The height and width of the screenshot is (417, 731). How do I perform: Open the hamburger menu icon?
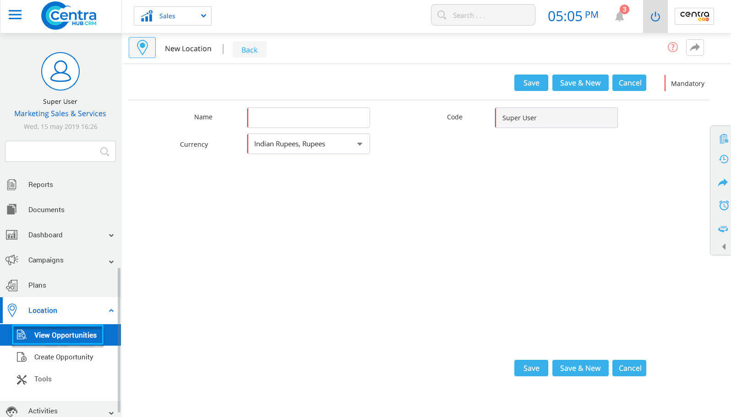point(15,15)
